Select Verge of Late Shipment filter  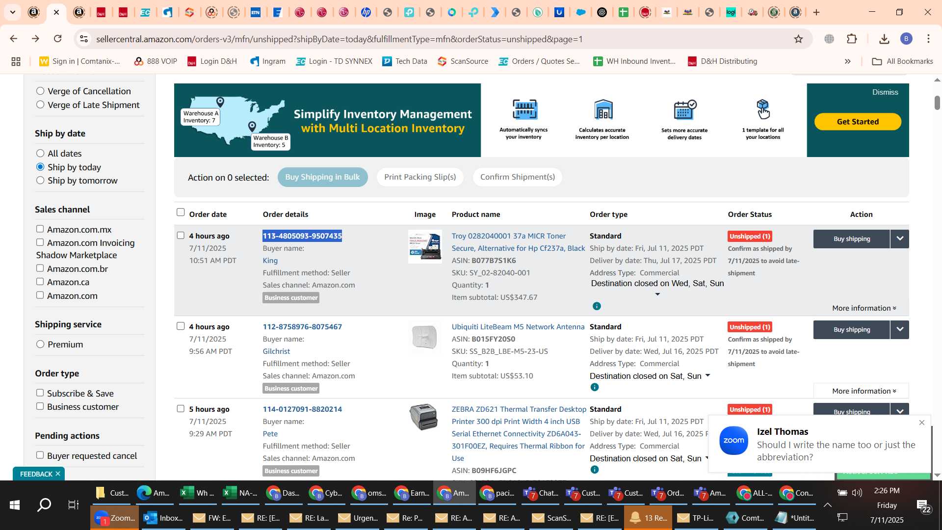coord(40,105)
